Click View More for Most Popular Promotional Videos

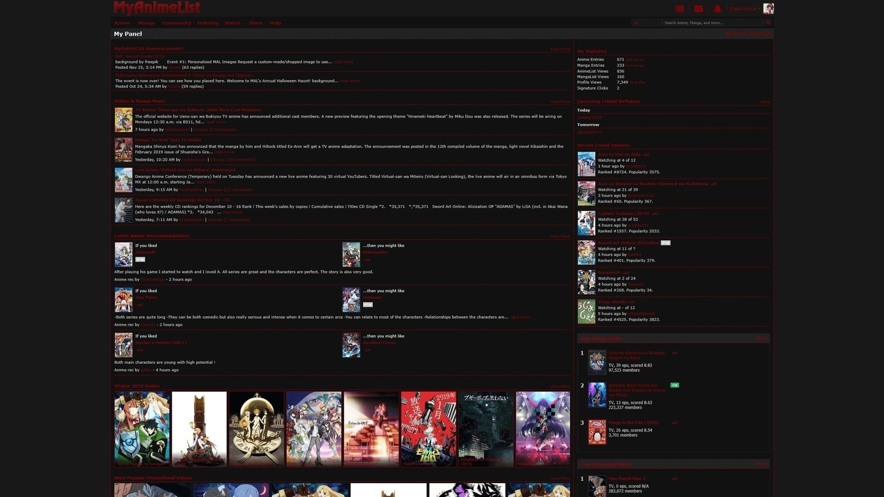[560, 479]
